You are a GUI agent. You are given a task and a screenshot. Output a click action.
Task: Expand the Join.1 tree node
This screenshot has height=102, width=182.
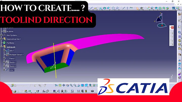coord(4,50)
